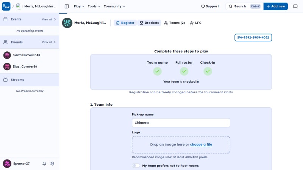Open the Tools menu
This screenshot has width=303, height=170.
click(x=94, y=6)
